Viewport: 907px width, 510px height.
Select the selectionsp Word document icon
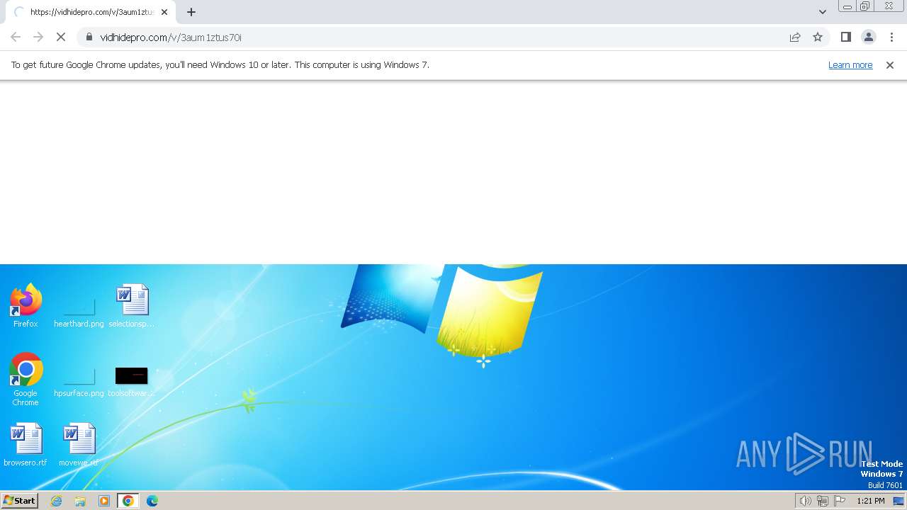click(x=132, y=305)
